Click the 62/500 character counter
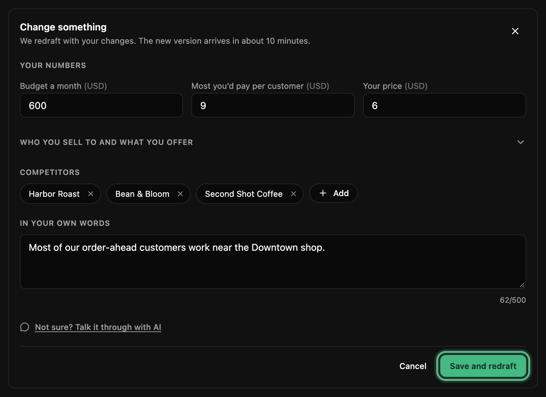546x397 pixels. (x=513, y=300)
